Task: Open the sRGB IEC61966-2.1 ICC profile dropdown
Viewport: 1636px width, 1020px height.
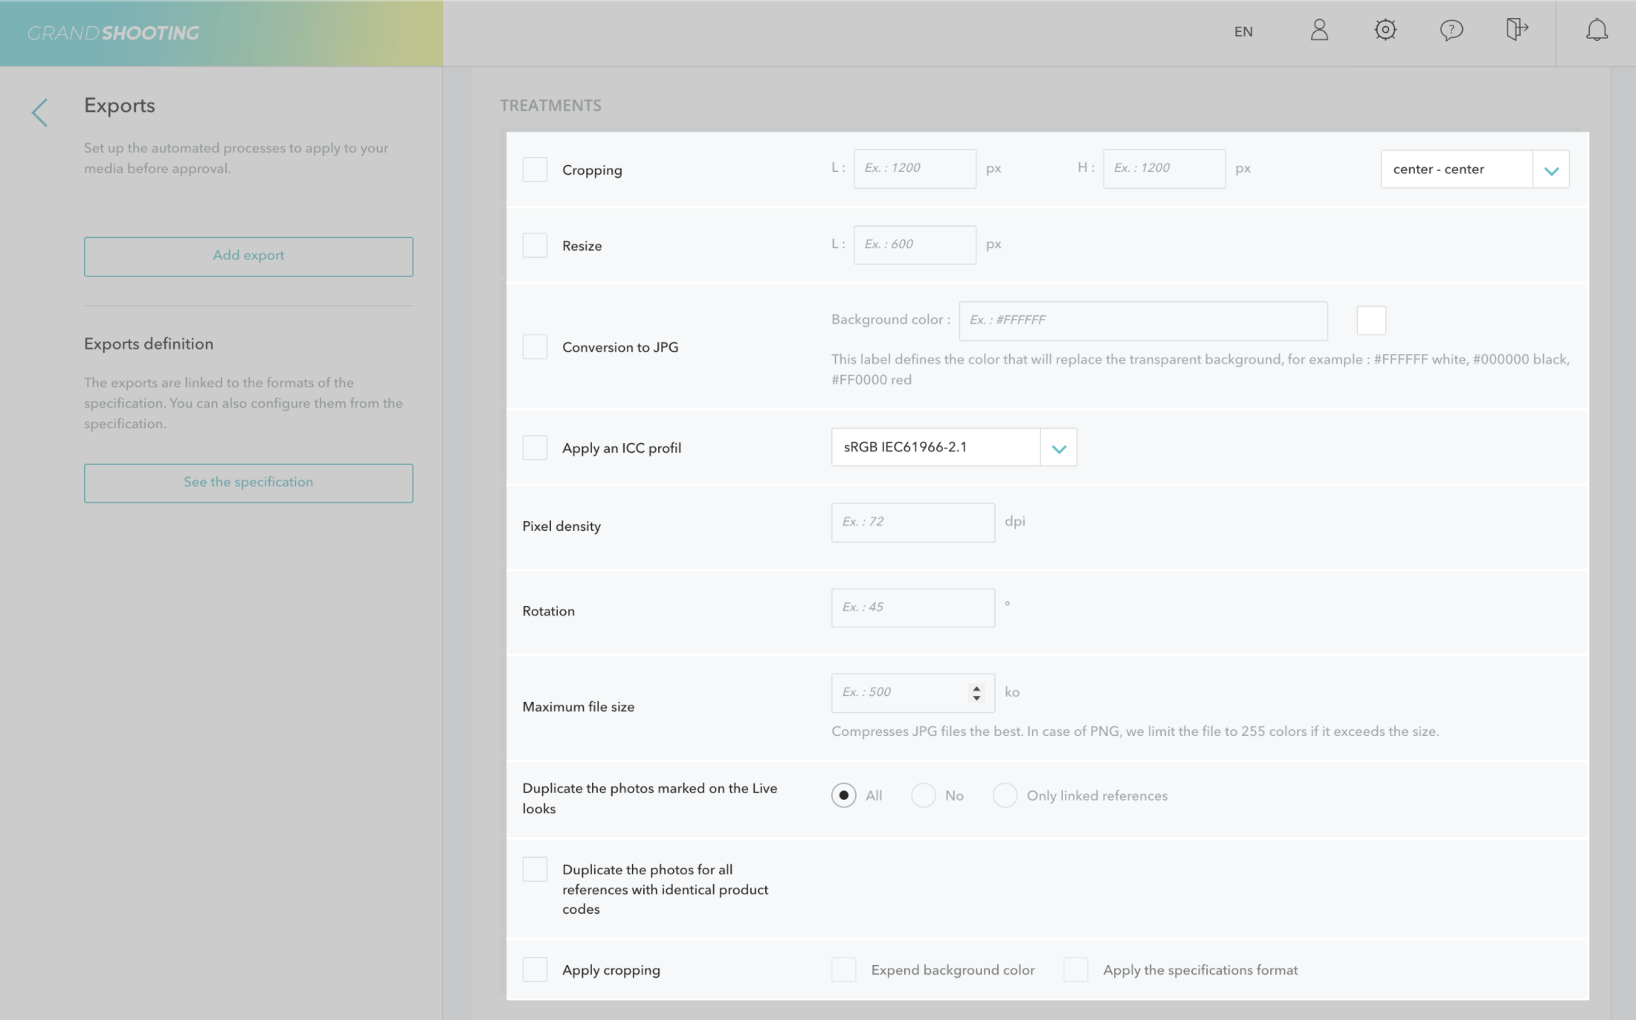Action: point(1058,448)
